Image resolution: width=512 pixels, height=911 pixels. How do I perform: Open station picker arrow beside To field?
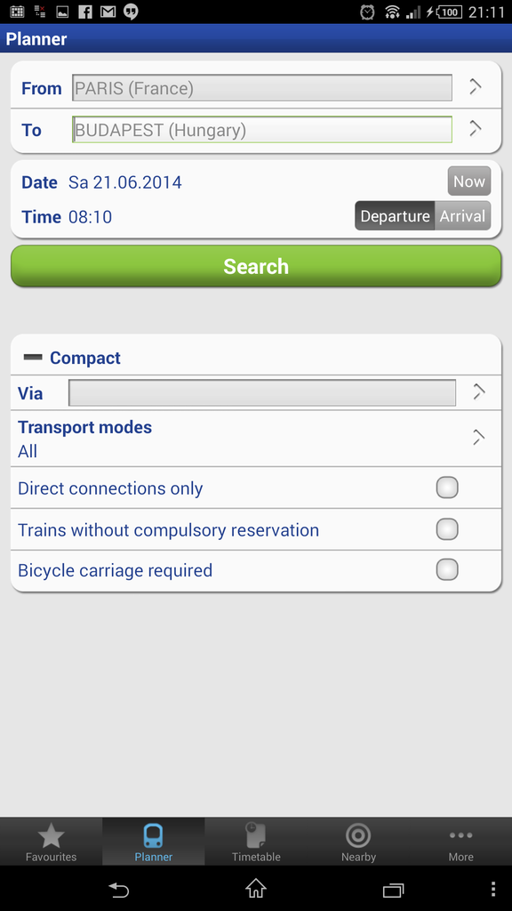coord(476,128)
